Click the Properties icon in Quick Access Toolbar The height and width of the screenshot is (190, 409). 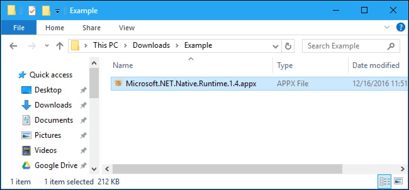coord(32,11)
